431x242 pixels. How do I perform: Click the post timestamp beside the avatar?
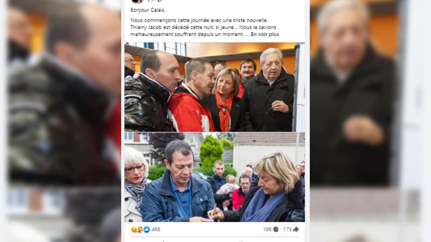151,1
